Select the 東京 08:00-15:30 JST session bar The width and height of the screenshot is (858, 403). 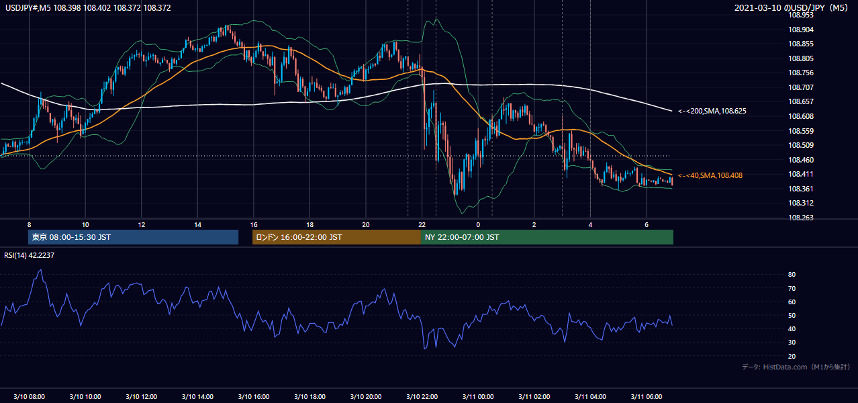(134, 237)
